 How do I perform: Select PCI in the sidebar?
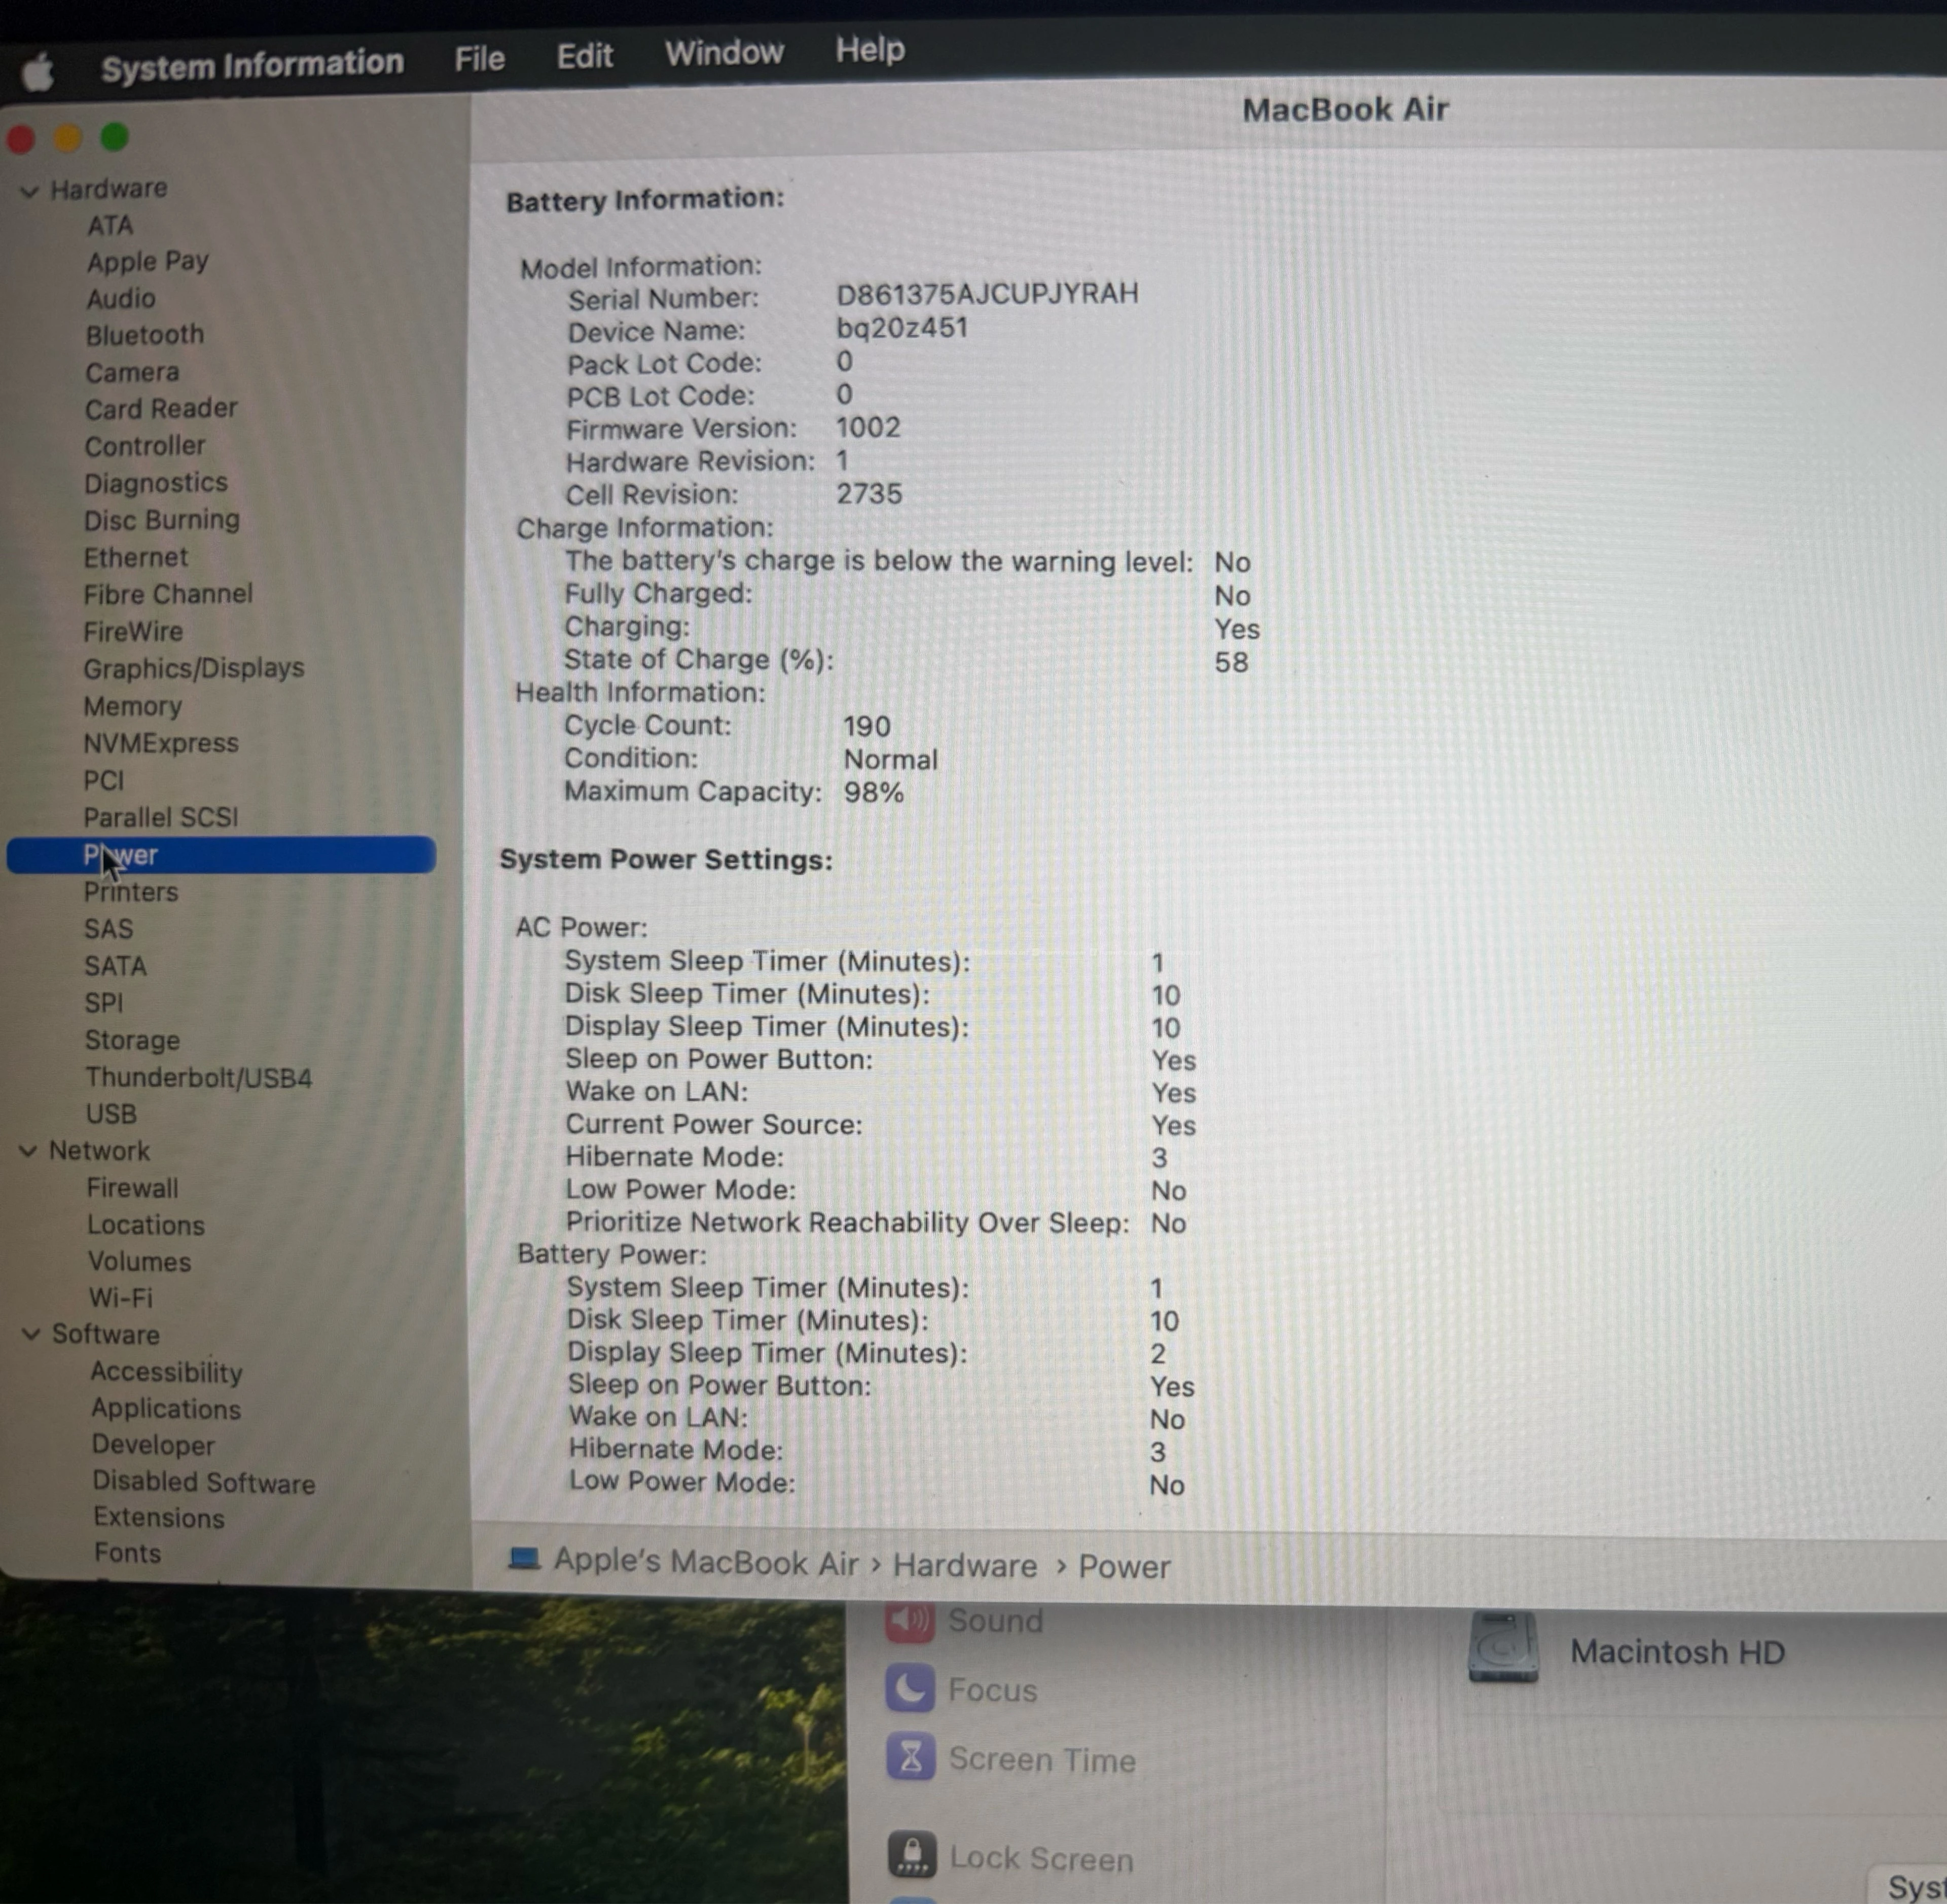[x=104, y=780]
